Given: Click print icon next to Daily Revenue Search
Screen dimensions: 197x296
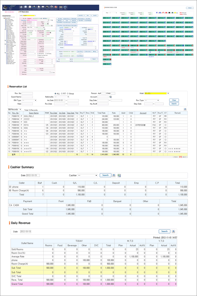Looking at the screenshot, I should (173, 231).
